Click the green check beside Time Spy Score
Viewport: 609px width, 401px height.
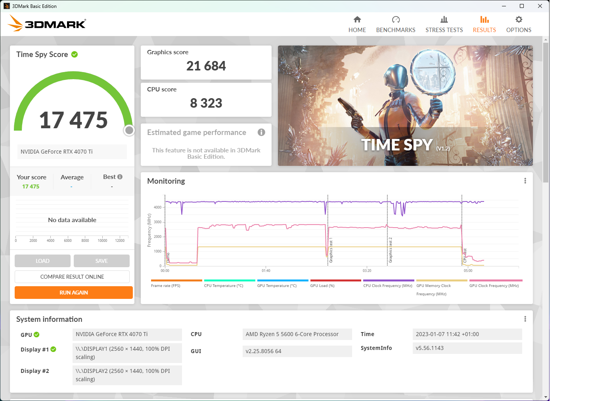75,54
